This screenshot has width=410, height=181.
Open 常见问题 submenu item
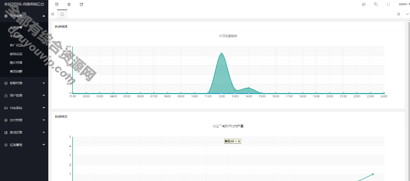[16, 71]
